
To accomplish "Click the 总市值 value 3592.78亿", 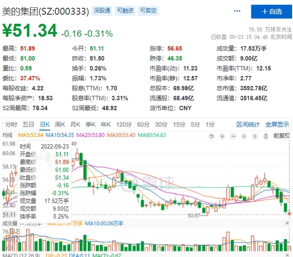I will 254,88.
